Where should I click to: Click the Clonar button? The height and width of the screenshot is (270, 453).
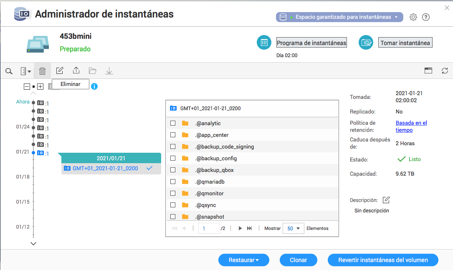coord(299,260)
